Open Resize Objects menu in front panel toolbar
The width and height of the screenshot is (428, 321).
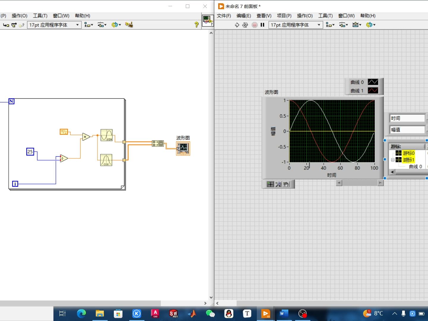(x=357, y=25)
